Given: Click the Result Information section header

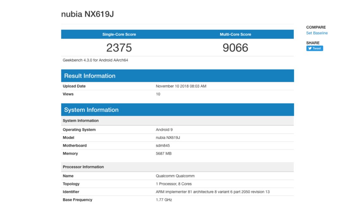Looking at the screenshot, I should [x=90, y=76].
